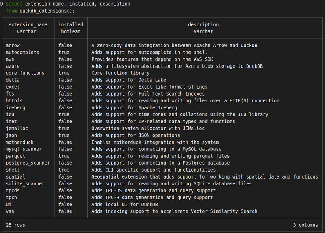Click 'false' in the arrow row
The image size is (325, 233).
65,46
